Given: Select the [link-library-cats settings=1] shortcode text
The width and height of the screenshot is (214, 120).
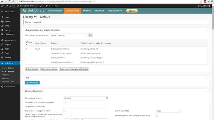Looking at the screenshot, I should tap(91, 53).
